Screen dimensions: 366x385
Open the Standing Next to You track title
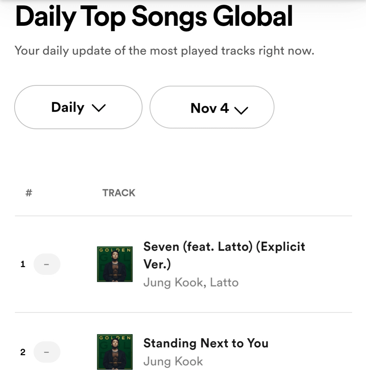coord(206,343)
